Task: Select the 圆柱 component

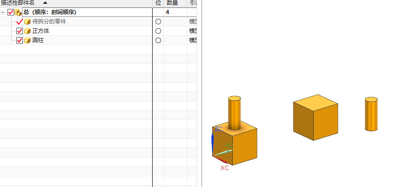Action: 38,40
